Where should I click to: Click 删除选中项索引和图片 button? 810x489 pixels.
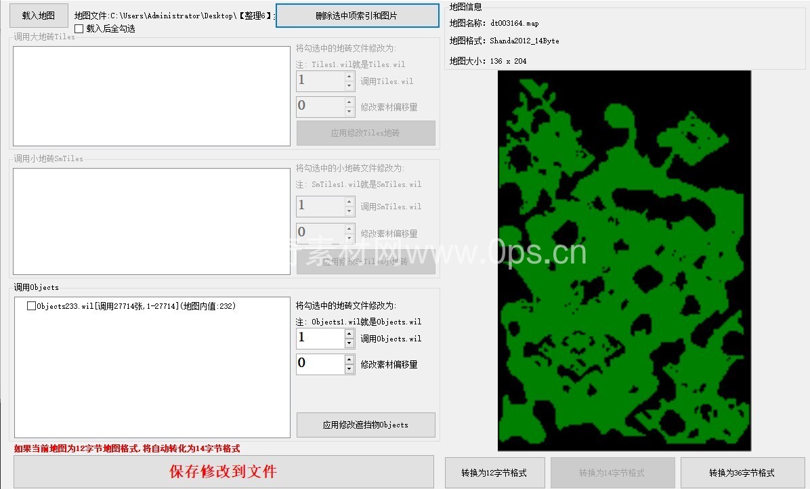pyautogui.click(x=357, y=16)
